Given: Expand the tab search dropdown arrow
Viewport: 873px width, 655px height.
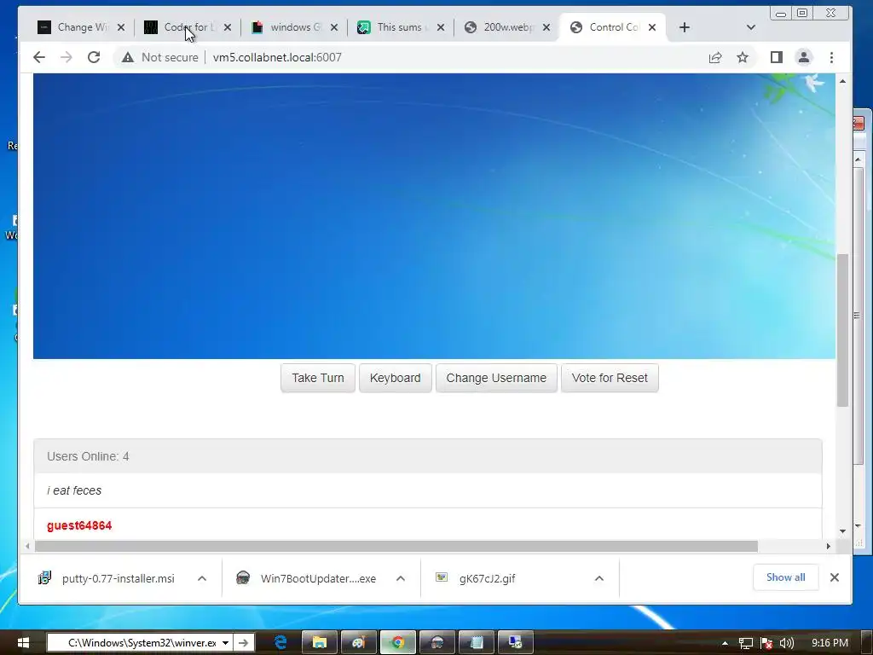Looking at the screenshot, I should tap(750, 27).
